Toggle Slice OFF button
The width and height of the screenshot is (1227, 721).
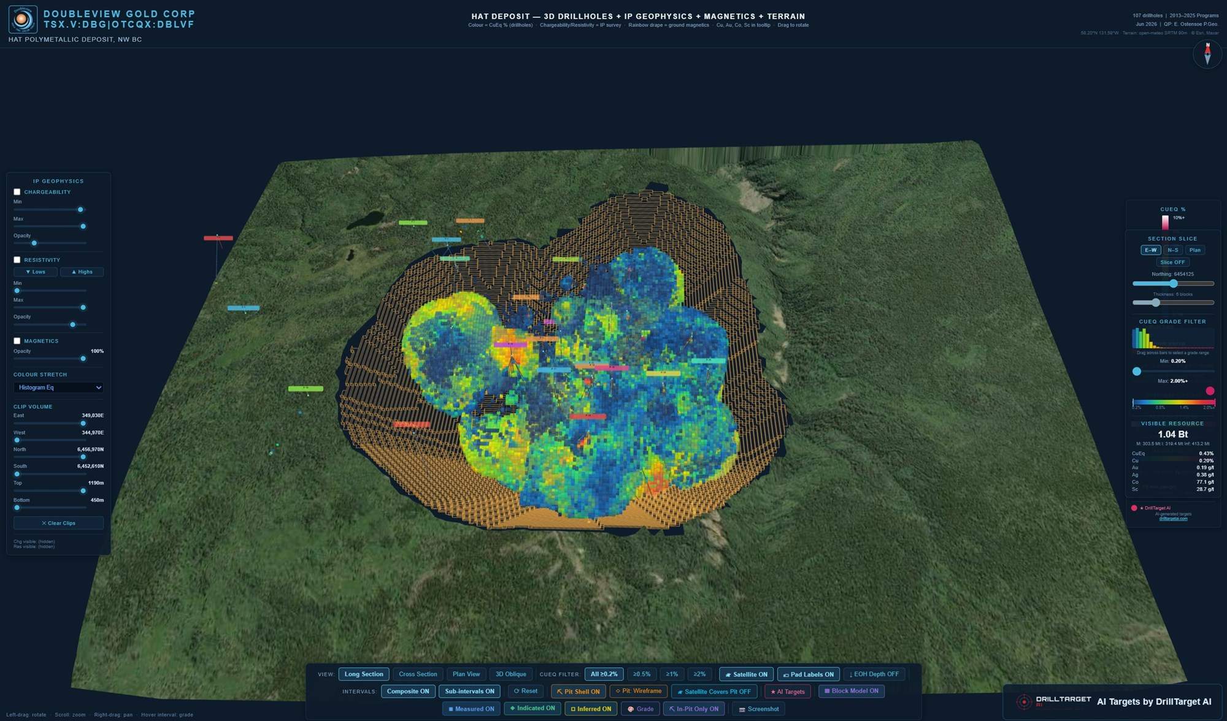pos(1172,262)
